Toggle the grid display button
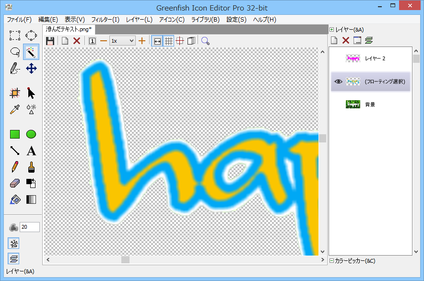Screen dimensions: 424x281 [168, 41]
